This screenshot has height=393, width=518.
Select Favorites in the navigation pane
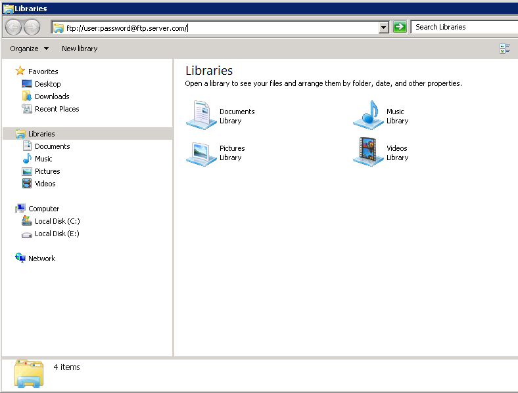tap(43, 72)
